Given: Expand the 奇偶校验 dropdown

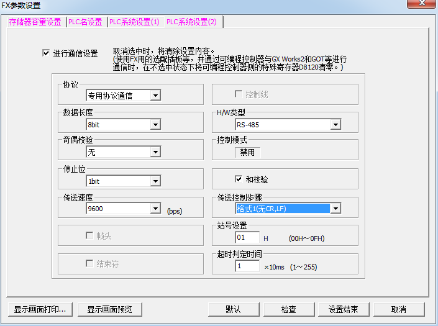Looking at the screenshot, I should click(x=155, y=152).
